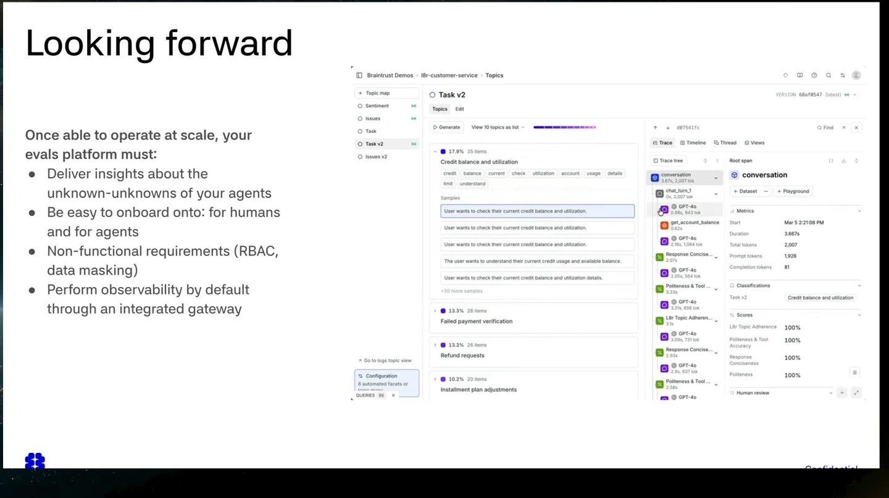
Task: Collapse the Scores section
Action: [859, 315]
